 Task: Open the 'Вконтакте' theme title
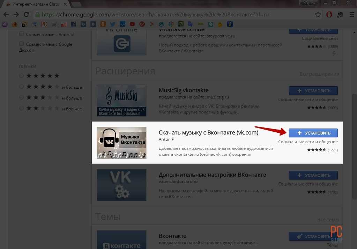tap(173, 236)
